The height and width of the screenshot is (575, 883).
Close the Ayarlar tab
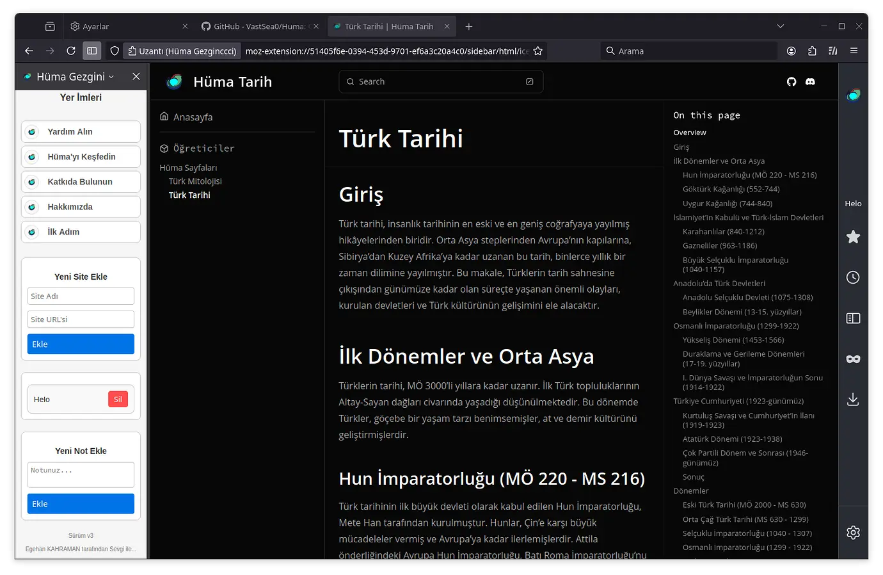pyautogui.click(x=185, y=26)
